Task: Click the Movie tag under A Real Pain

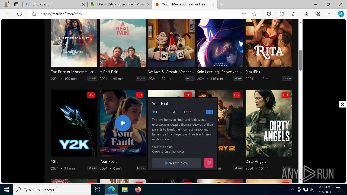Action: pos(141,79)
